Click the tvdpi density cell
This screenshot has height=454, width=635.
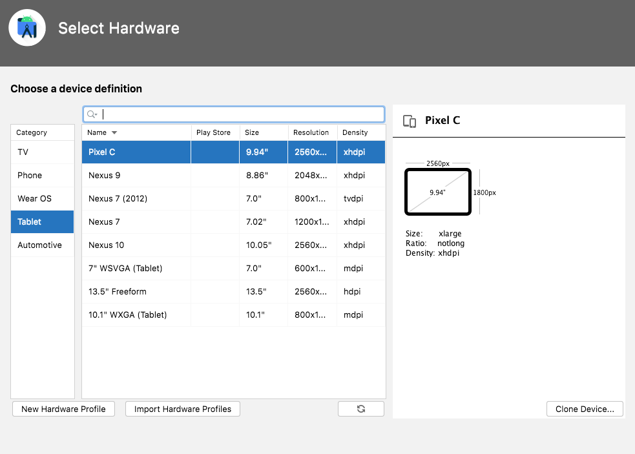tap(361, 199)
